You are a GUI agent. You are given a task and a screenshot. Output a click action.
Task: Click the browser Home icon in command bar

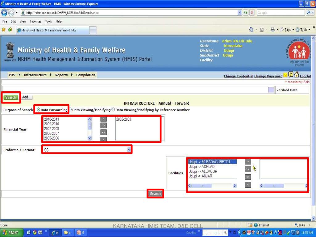coord(251,30)
